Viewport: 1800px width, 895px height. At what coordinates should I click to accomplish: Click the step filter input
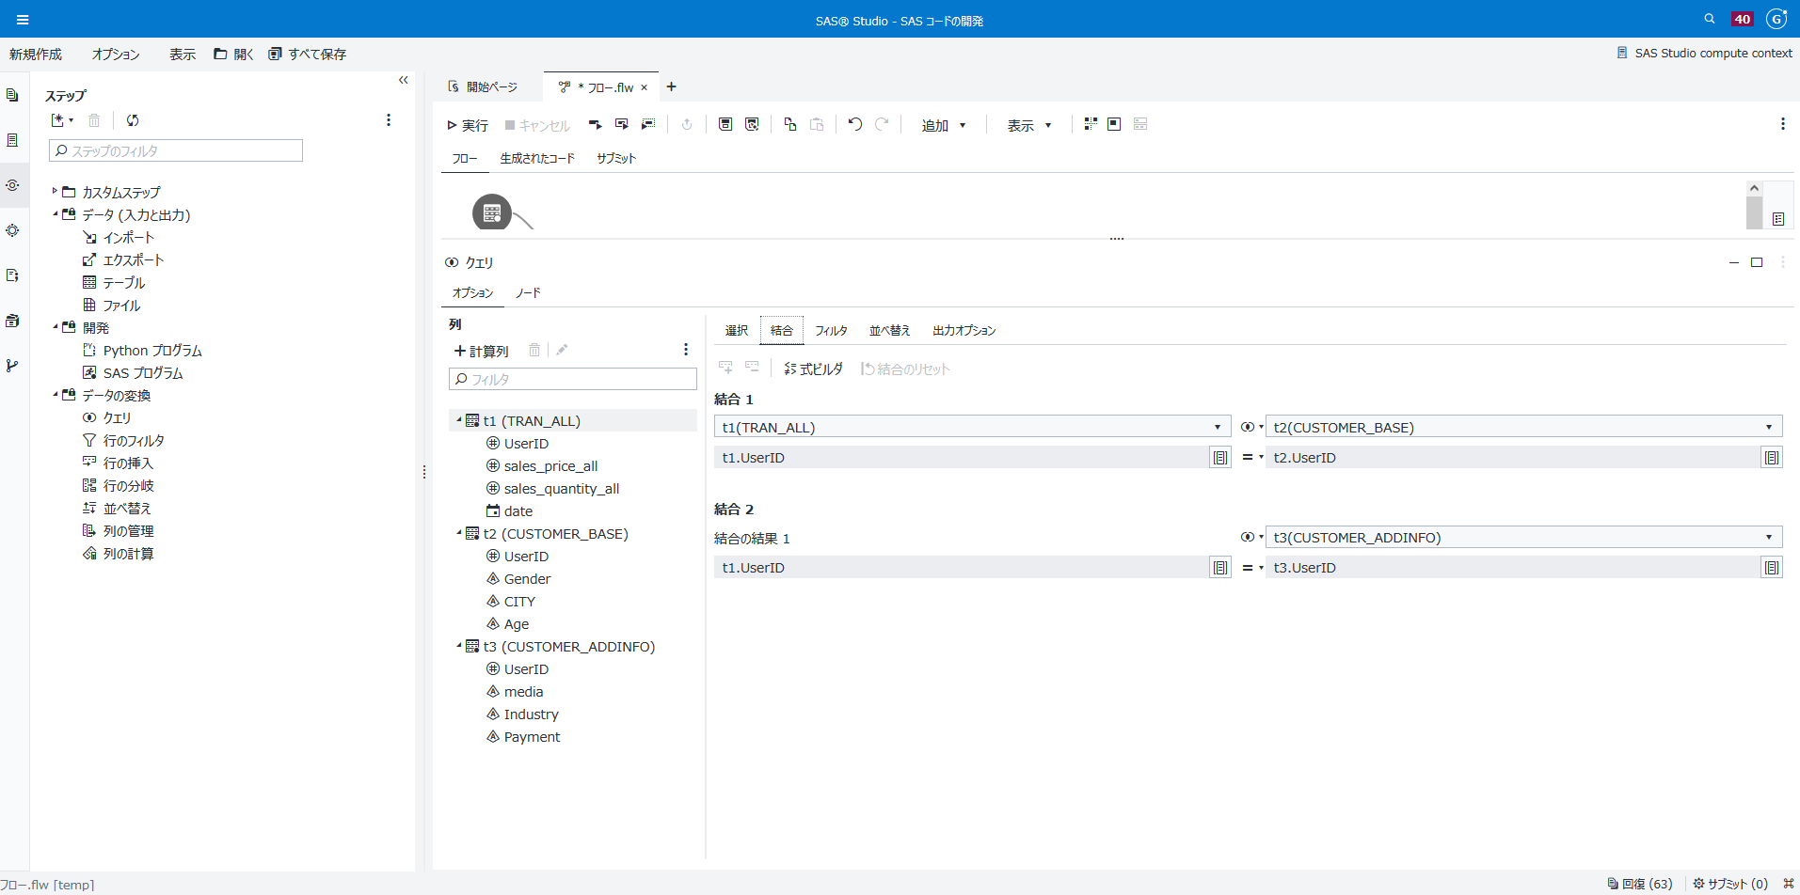[x=176, y=150]
